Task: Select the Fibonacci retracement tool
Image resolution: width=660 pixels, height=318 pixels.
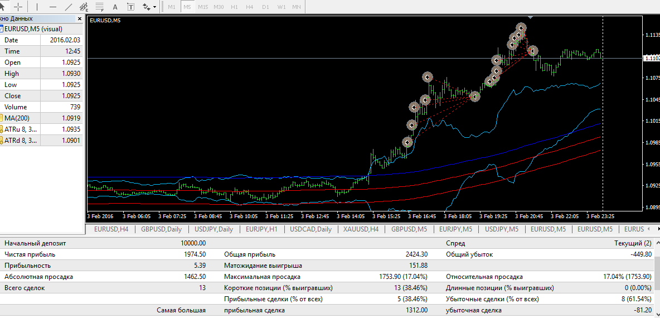Action: [x=99, y=7]
